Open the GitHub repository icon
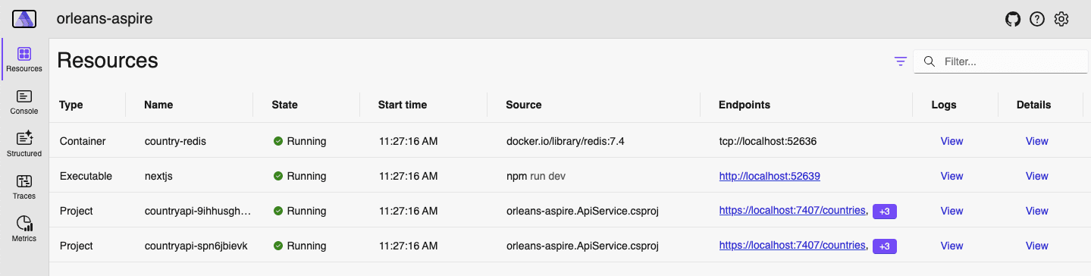 (1013, 19)
